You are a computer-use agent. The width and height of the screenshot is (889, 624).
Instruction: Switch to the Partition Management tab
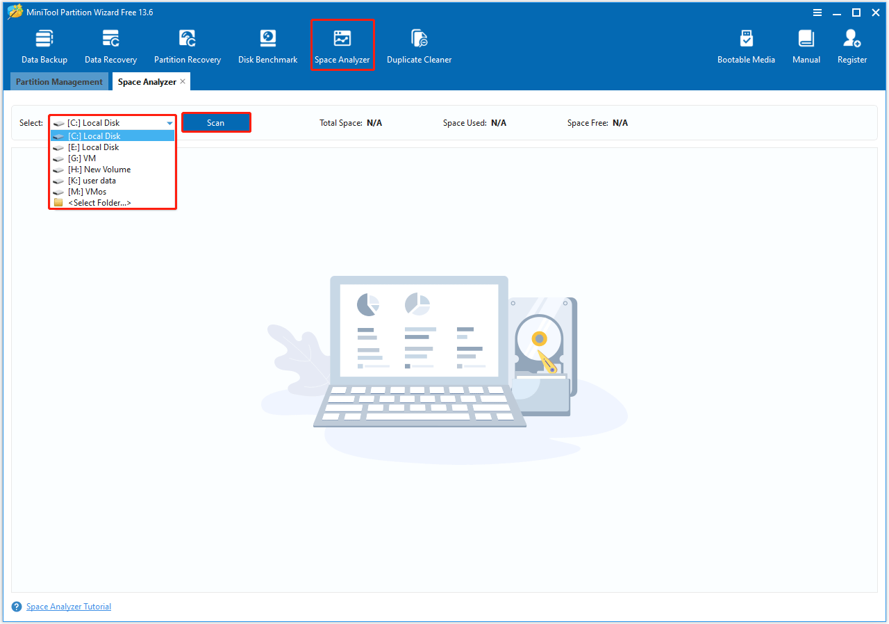tap(59, 81)
